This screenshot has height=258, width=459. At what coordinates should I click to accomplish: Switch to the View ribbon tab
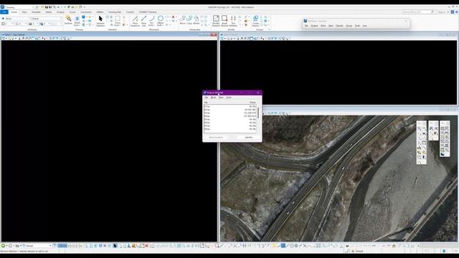24,12
